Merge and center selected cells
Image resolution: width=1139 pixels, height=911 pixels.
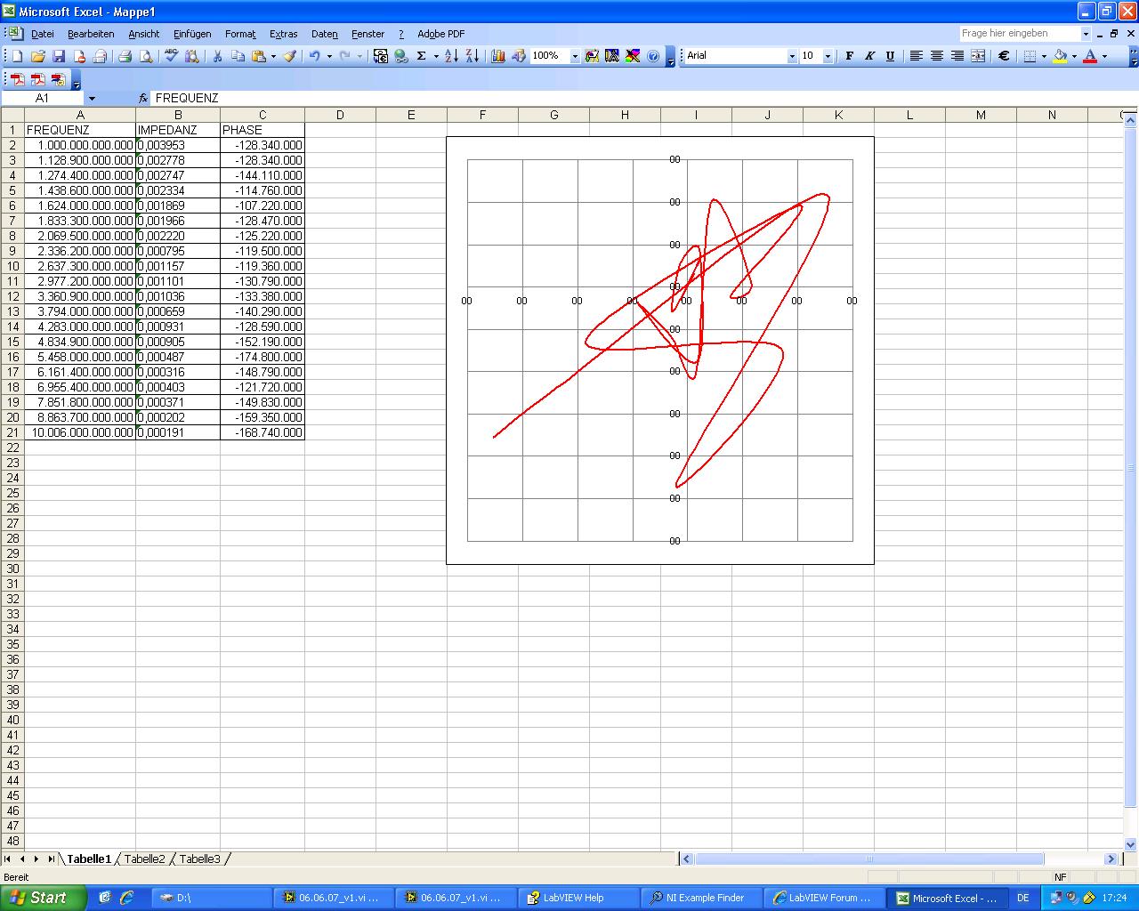coord(978,56)
